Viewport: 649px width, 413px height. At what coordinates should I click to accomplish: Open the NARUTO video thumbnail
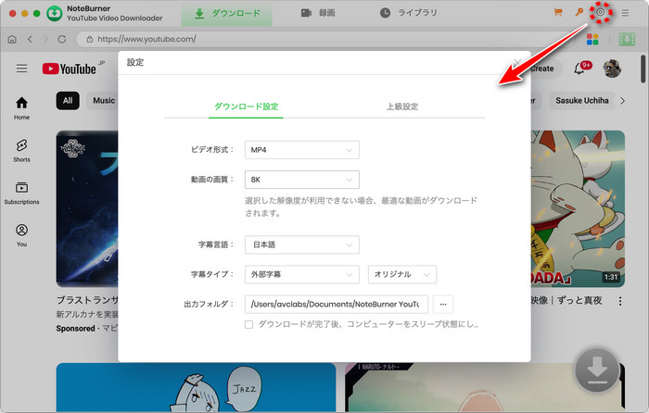coord(485,388)
